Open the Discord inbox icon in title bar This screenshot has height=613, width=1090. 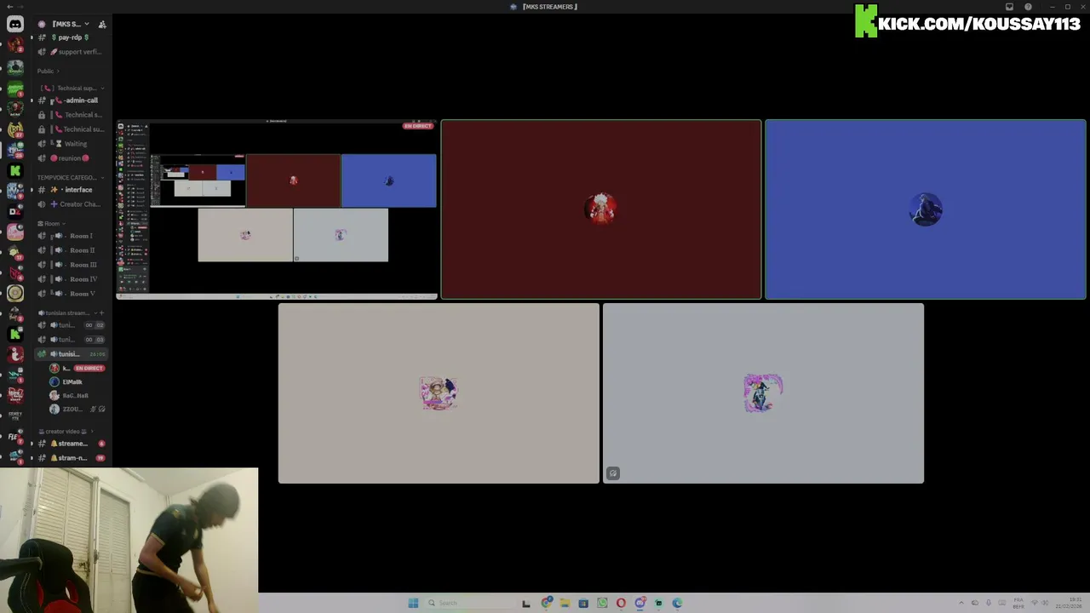pyautogui.click(x=1009, y=7)
